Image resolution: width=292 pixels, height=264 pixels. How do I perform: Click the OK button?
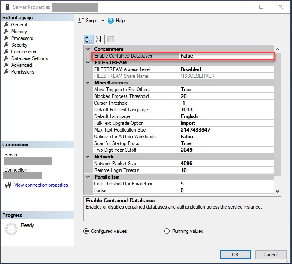click(x=235, y=254)
